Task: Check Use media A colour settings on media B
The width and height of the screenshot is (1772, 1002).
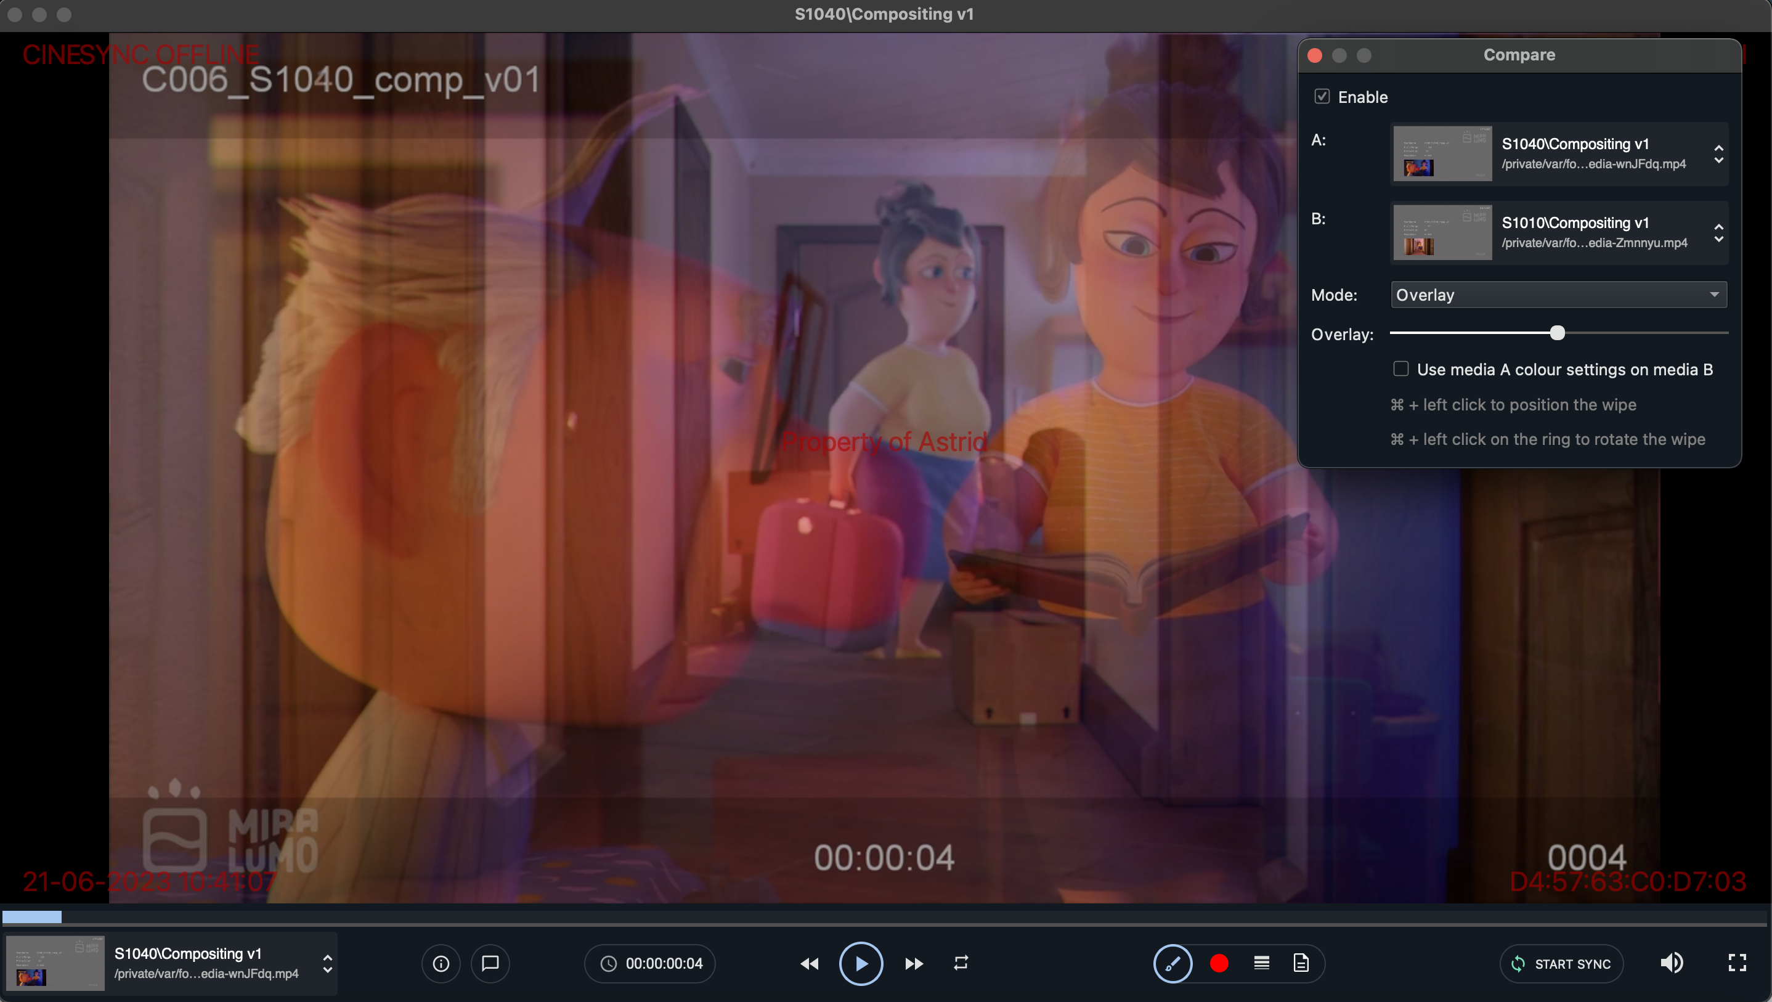Action: pyautogui.click(x=1400, y=369)
